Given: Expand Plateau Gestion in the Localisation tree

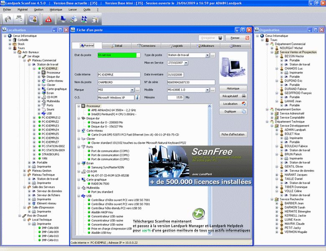Looking at the screenshot, I should (25, 171).
